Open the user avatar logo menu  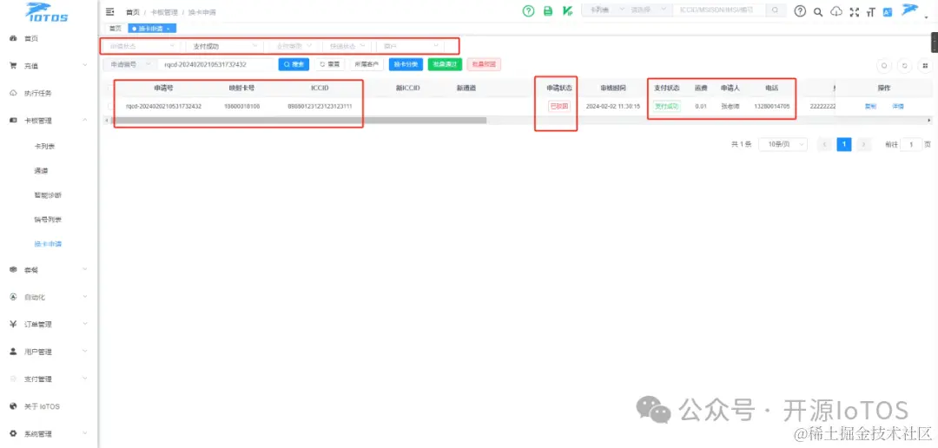pos(910,9)
